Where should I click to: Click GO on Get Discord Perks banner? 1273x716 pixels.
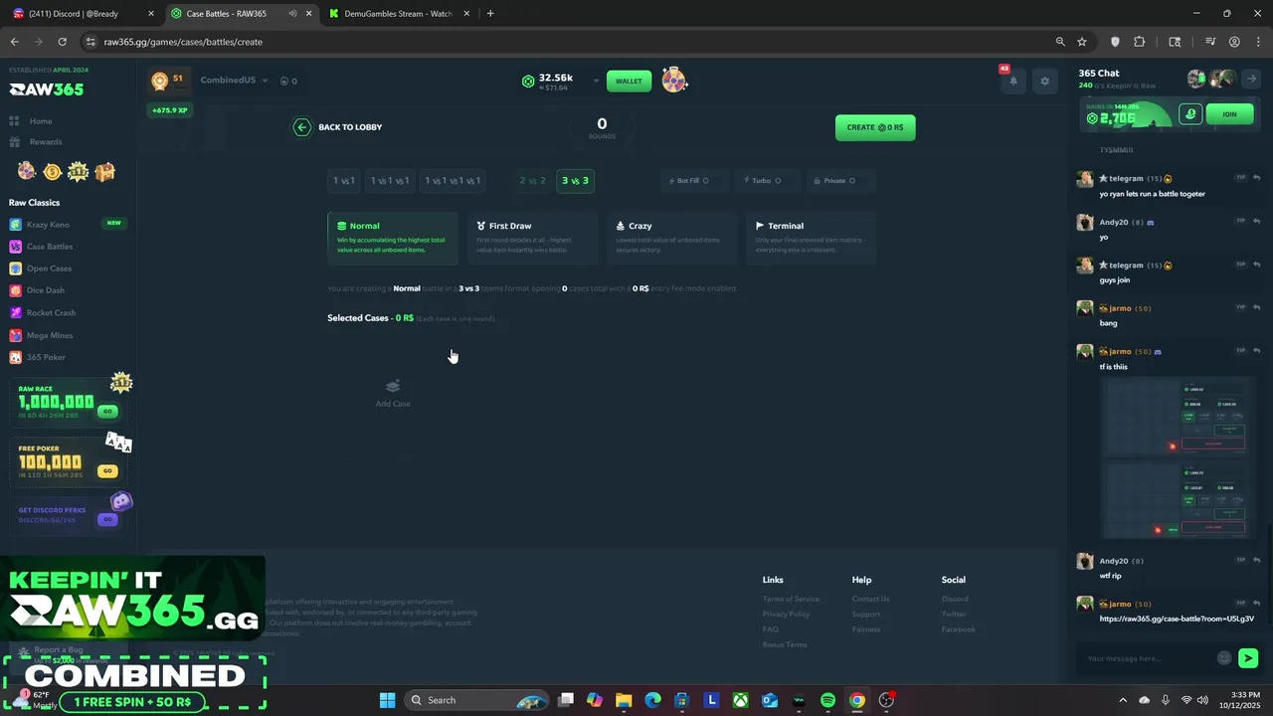(107, 519)
